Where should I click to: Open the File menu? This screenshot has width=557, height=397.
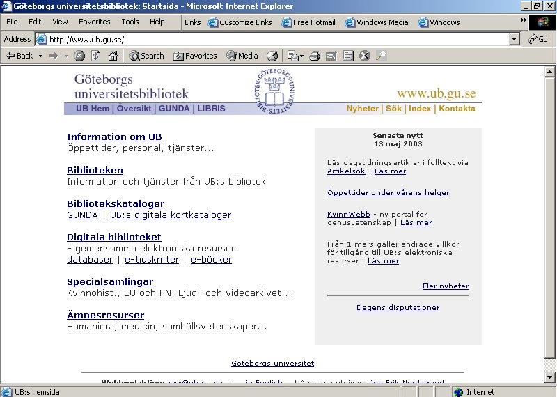click(12, 22)
